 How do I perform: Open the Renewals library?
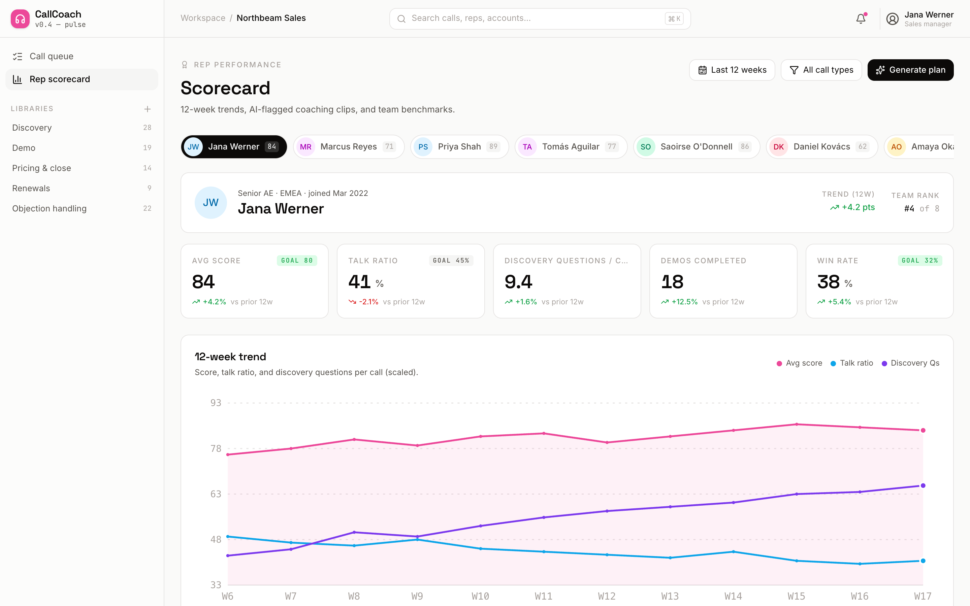(82, 189)
